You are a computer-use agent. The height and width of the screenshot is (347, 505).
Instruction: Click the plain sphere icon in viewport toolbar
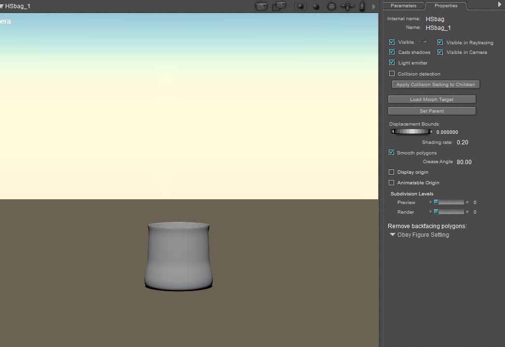(x=316, y=7)
